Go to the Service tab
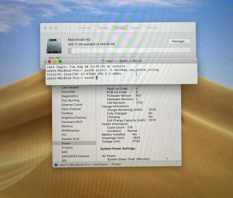233x198 pixels. [x=152, y=27]
